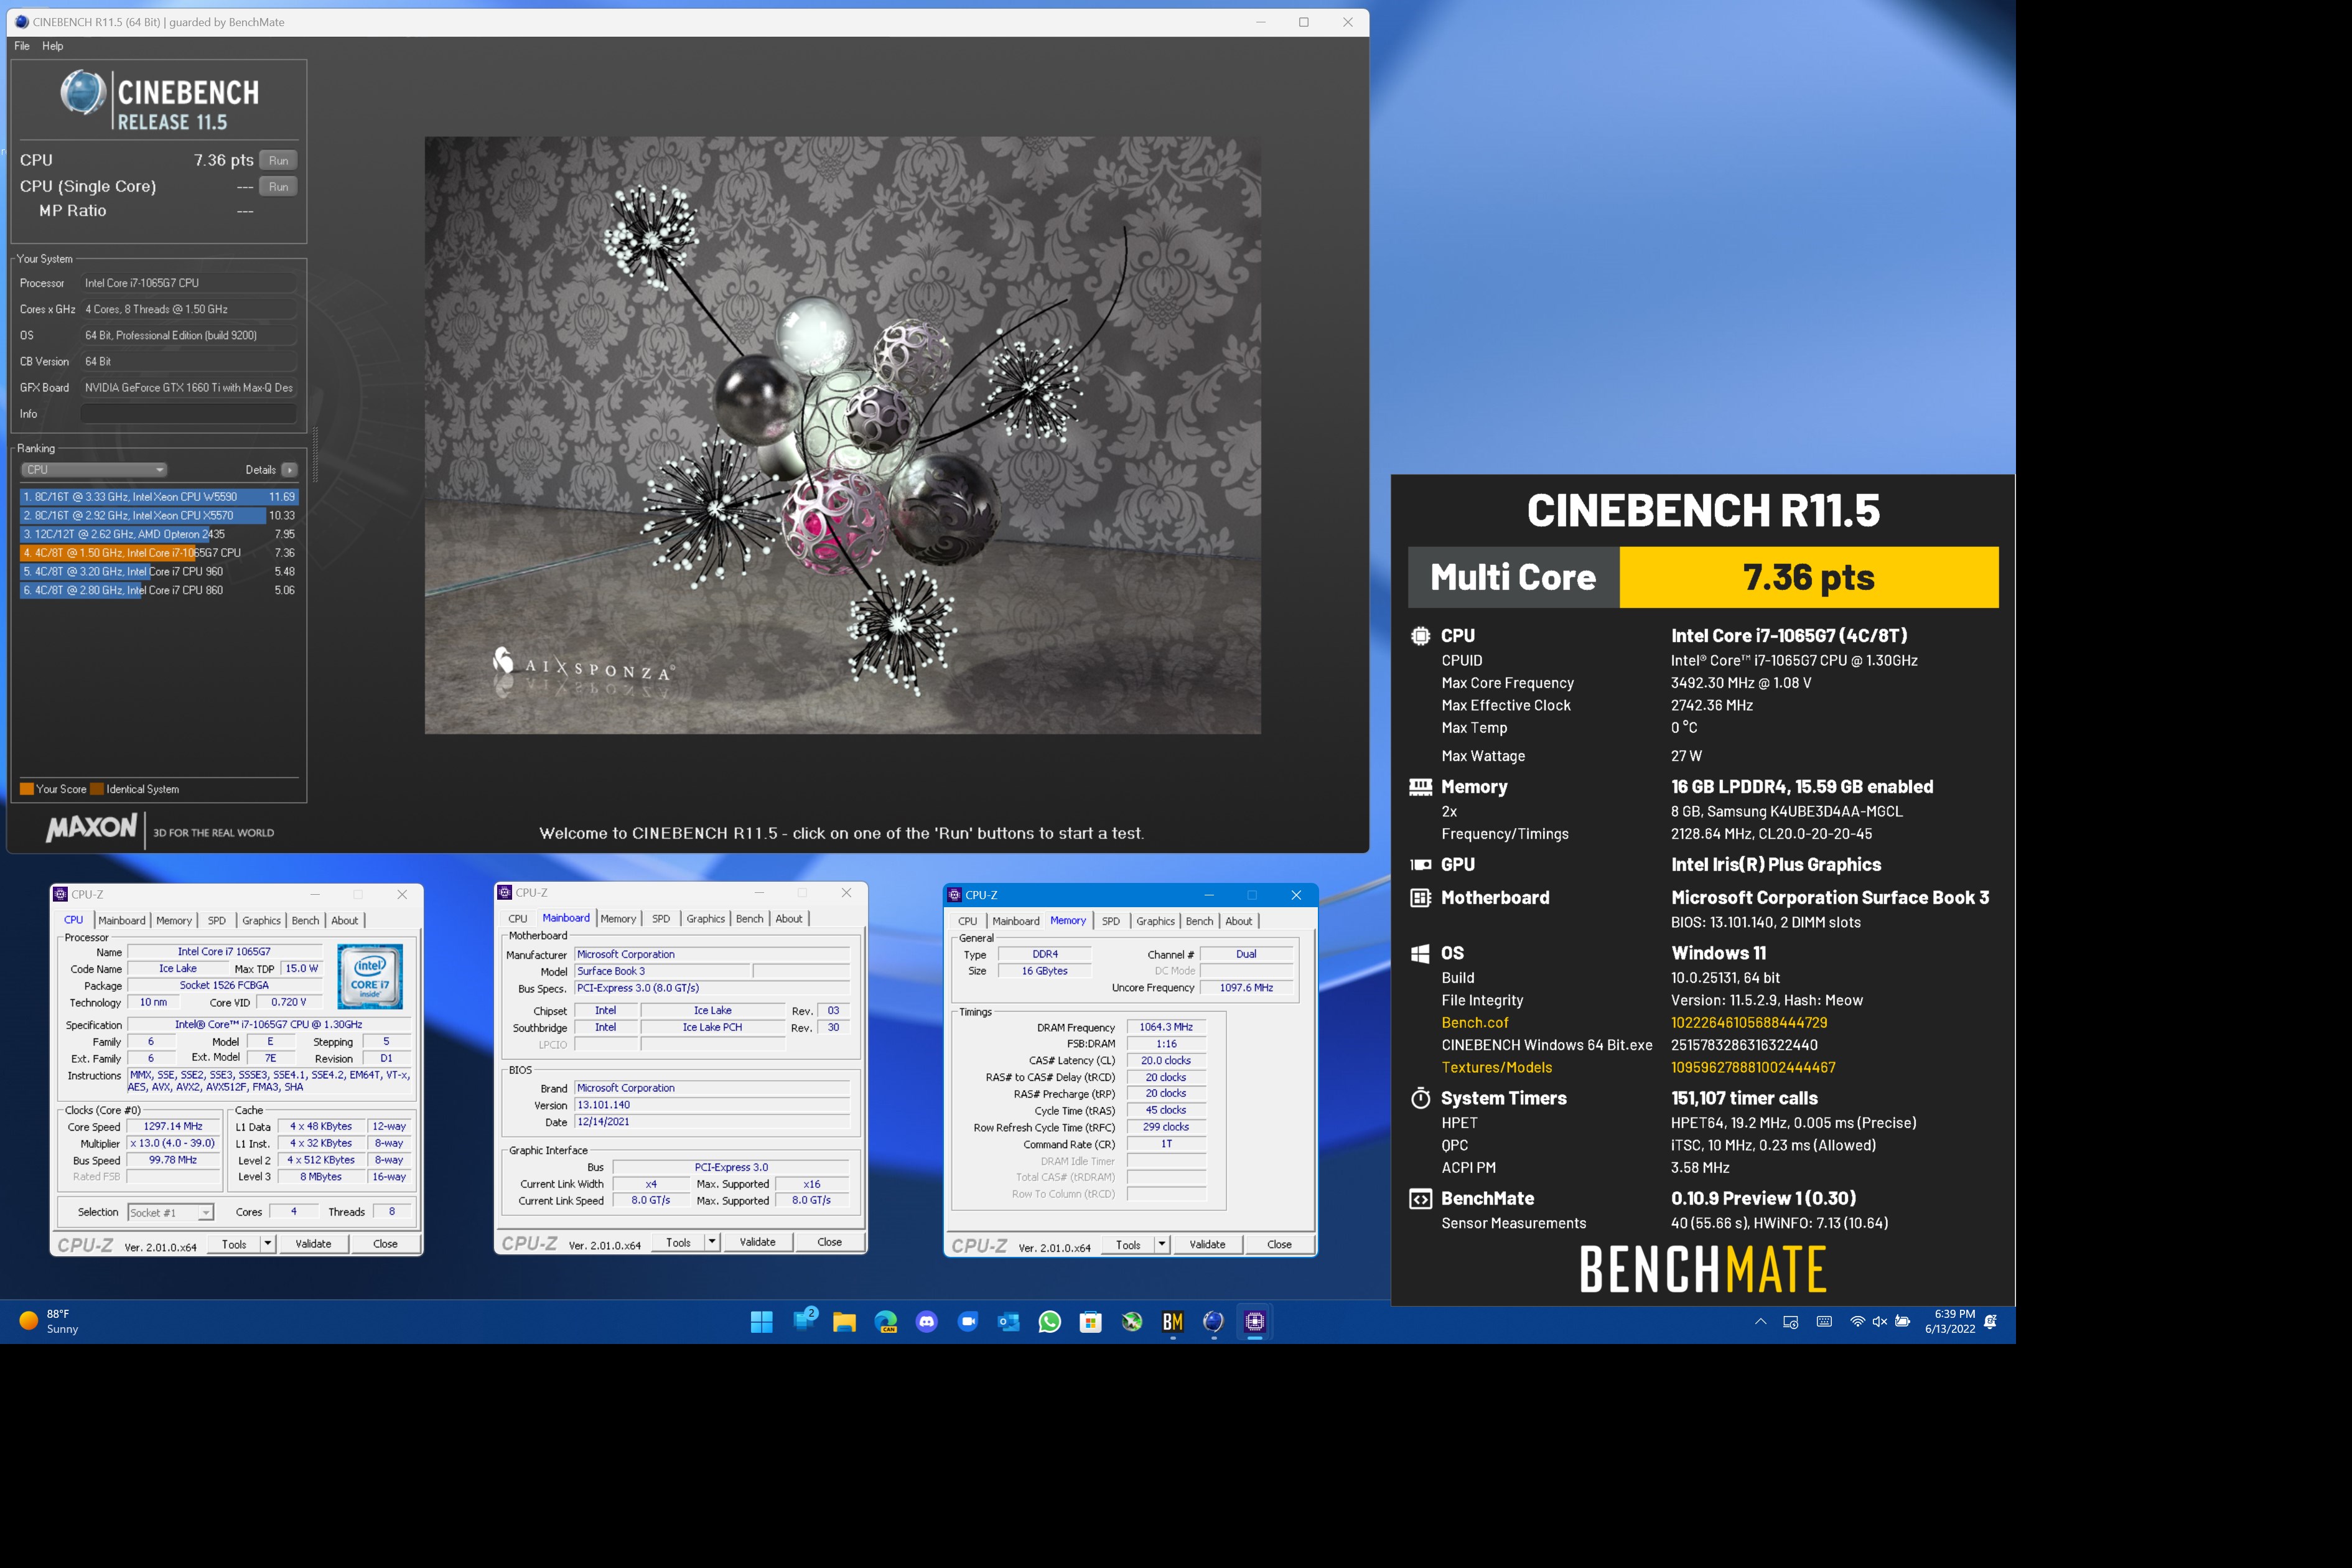This screenshot has width=2352, height=1568.
Task: Open Tools dropdown arrow in right CPU-Z
Action: point(1161,1244)
